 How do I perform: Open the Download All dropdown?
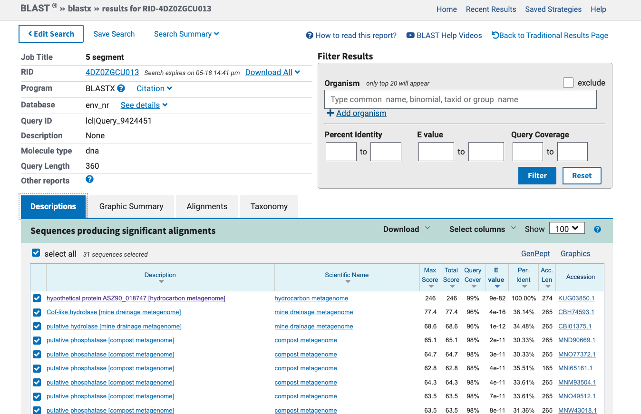click(272, 72)
